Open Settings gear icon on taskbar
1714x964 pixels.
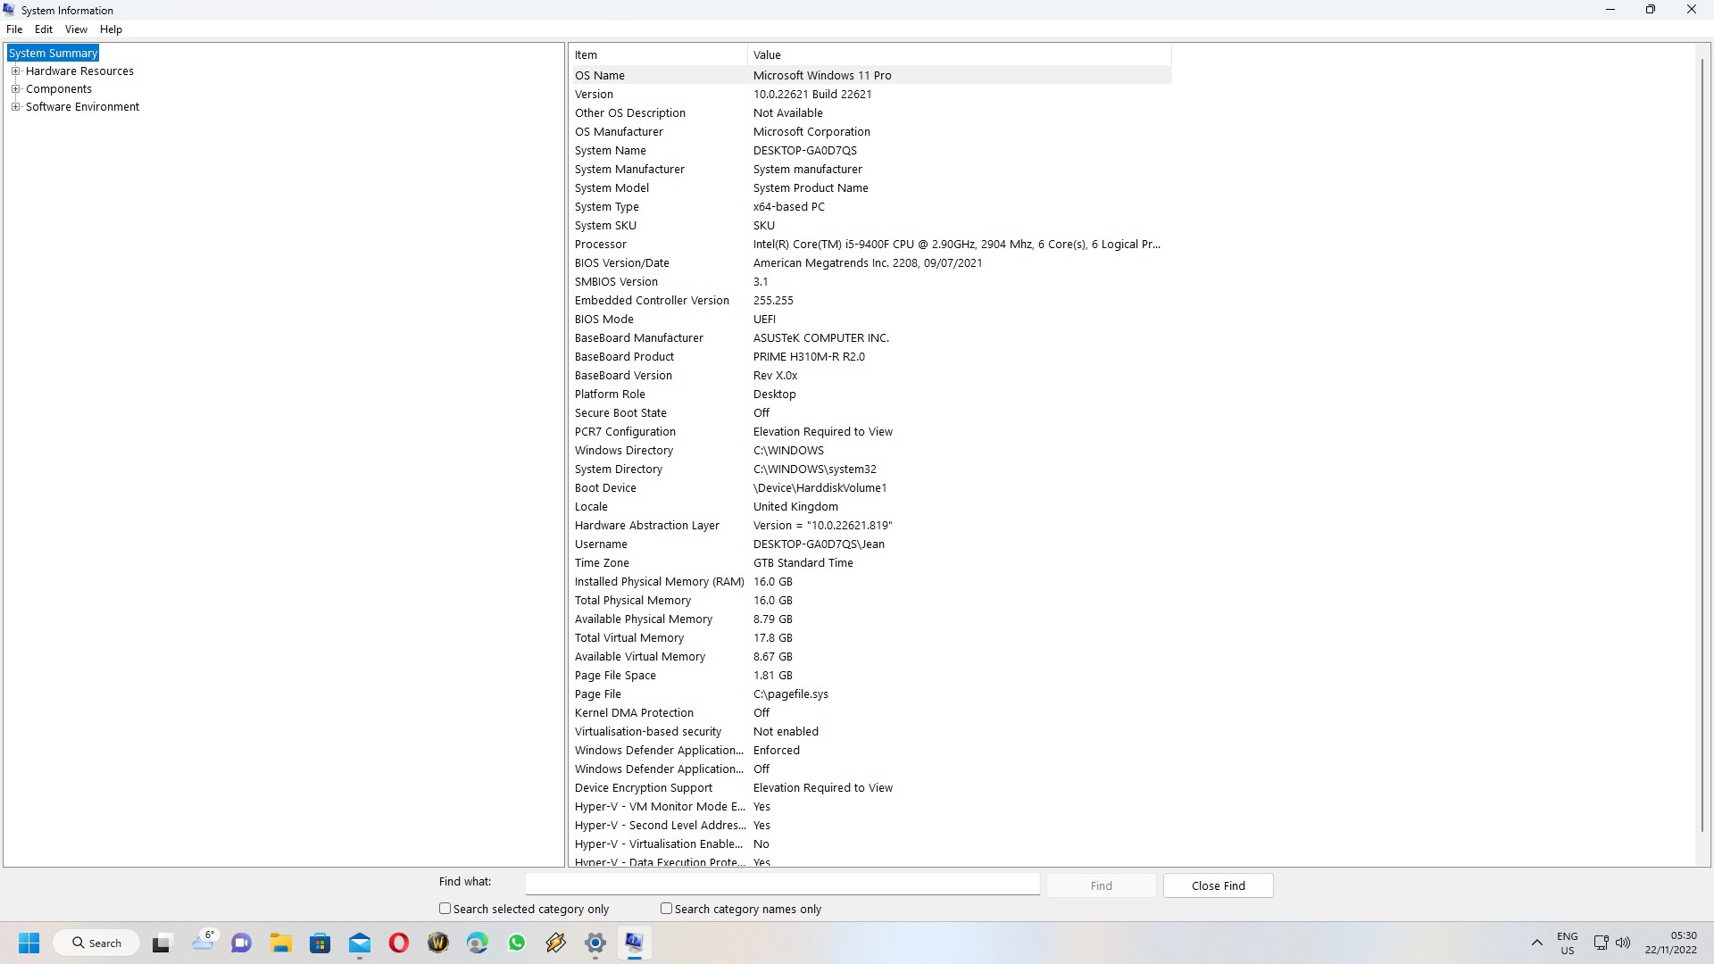click(595, 943)
